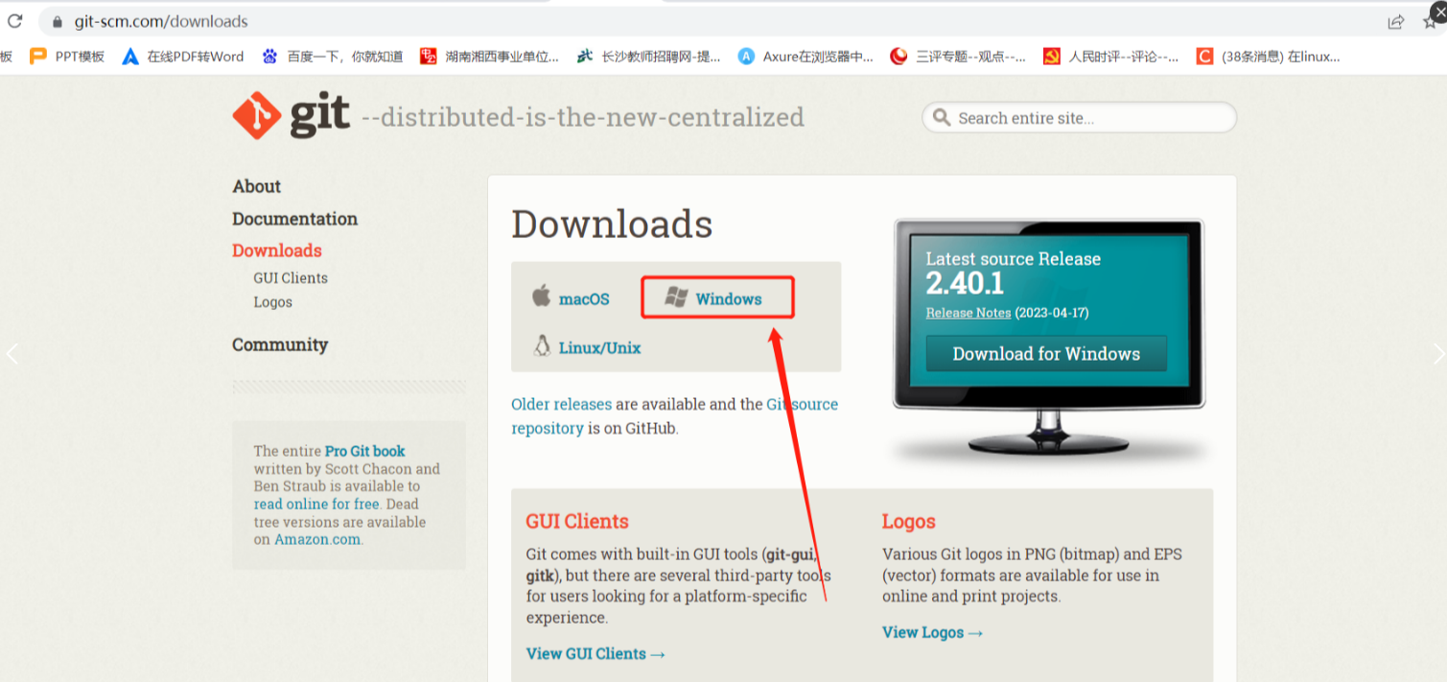Screen dimensions: 1447x682
Task: Click the share page icon in address bar
Action: click(x=1396, y=21)
